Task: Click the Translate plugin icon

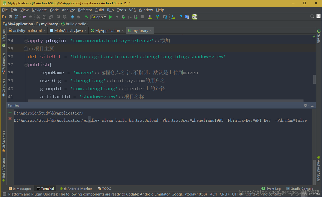Action: click(187, 17)
